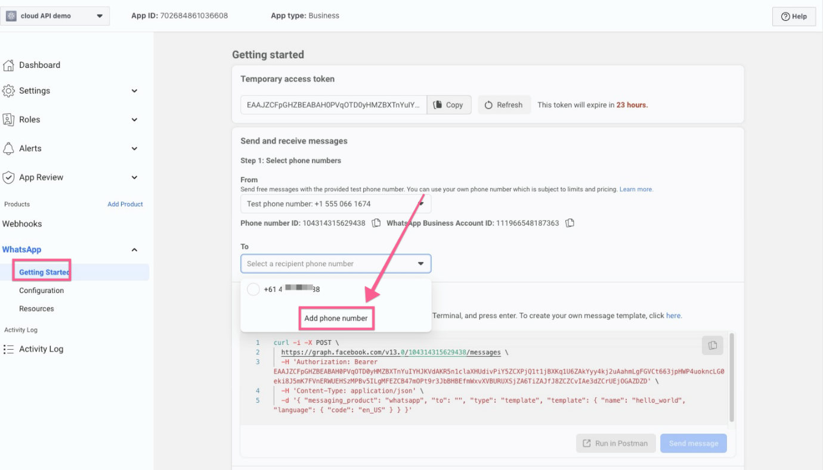The image size is (823, 470).
Task: Click the Send message button
Action: point(694,443)
